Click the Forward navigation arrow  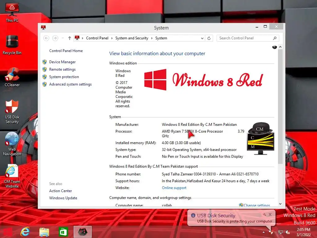55,38
